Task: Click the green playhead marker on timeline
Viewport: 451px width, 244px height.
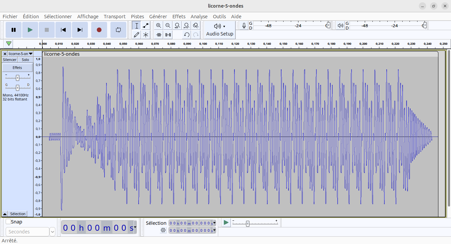Action: click(9, 43)
